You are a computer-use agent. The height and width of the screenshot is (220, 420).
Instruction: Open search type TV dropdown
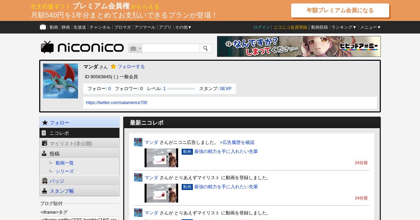tap(135, 48)
